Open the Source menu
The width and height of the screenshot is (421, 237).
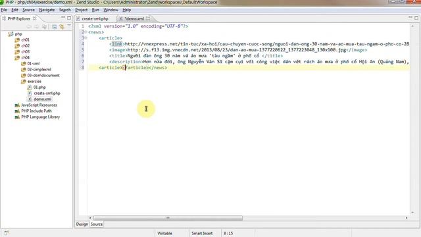[x=28, y=10]
